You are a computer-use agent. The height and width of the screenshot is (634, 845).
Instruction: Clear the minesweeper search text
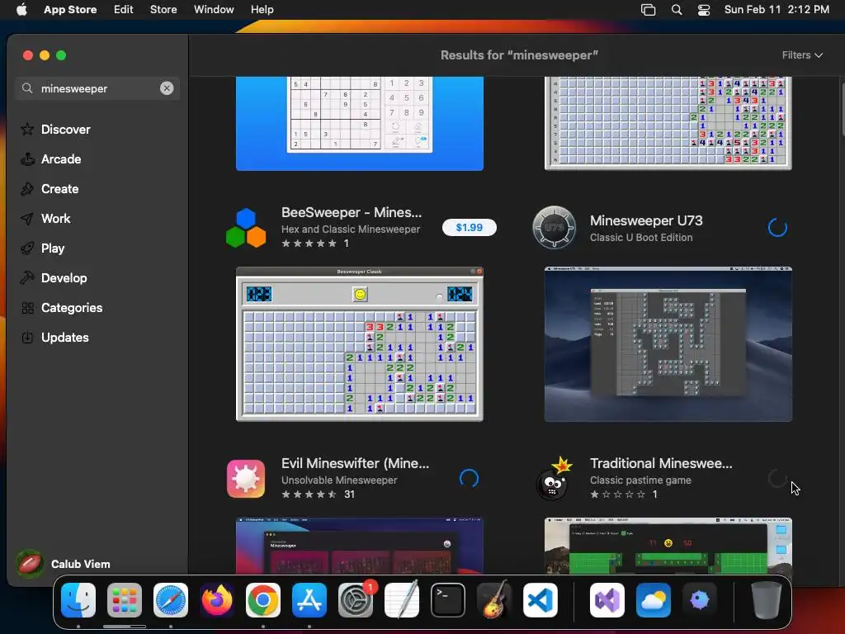167,88
